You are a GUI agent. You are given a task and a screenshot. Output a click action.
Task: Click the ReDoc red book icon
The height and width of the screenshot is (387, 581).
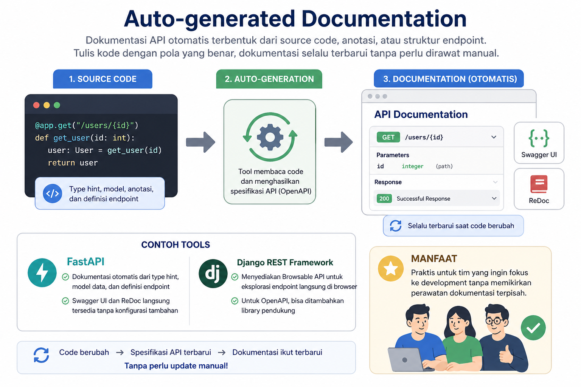click(x=539, y=184)
